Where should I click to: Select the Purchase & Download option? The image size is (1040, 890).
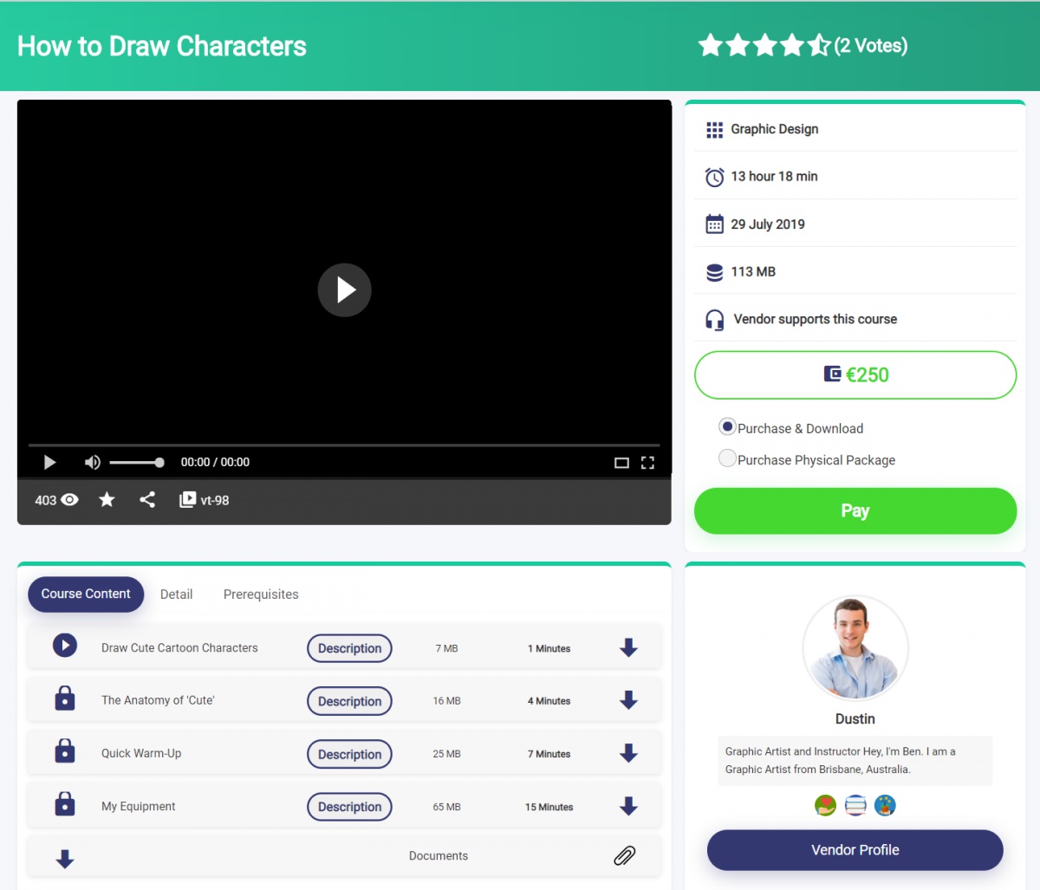point(727,426)
